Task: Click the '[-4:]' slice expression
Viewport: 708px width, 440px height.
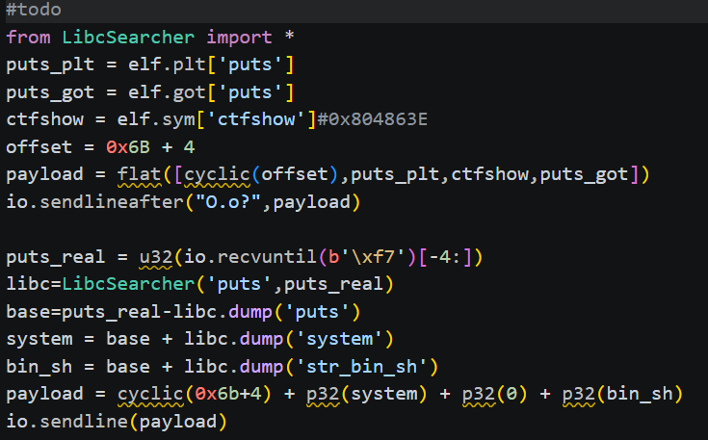Action: [x=445, y=257]
